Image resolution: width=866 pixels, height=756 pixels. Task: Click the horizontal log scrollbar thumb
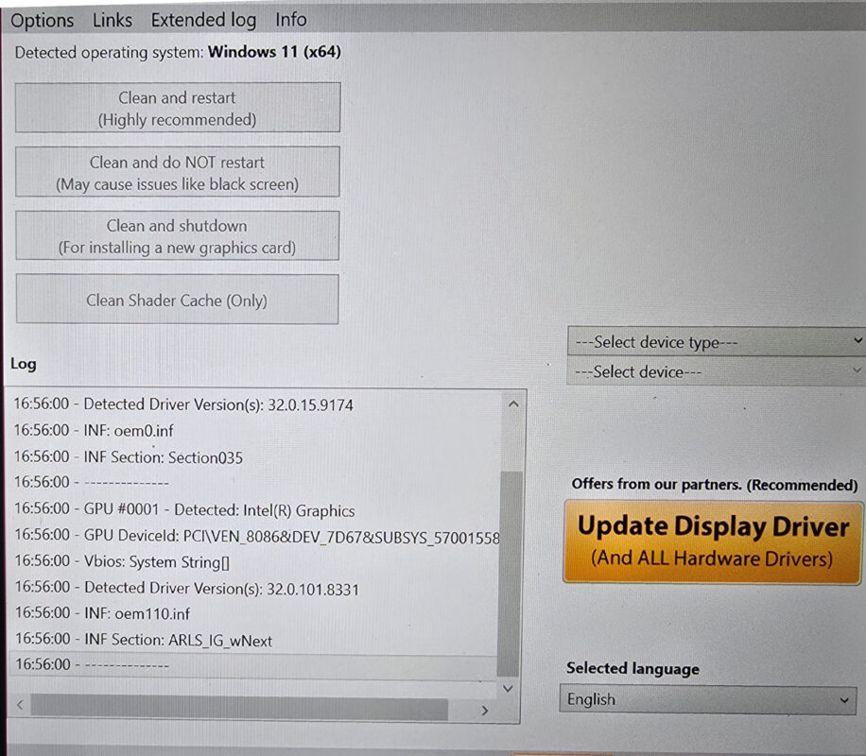point(239,708)
